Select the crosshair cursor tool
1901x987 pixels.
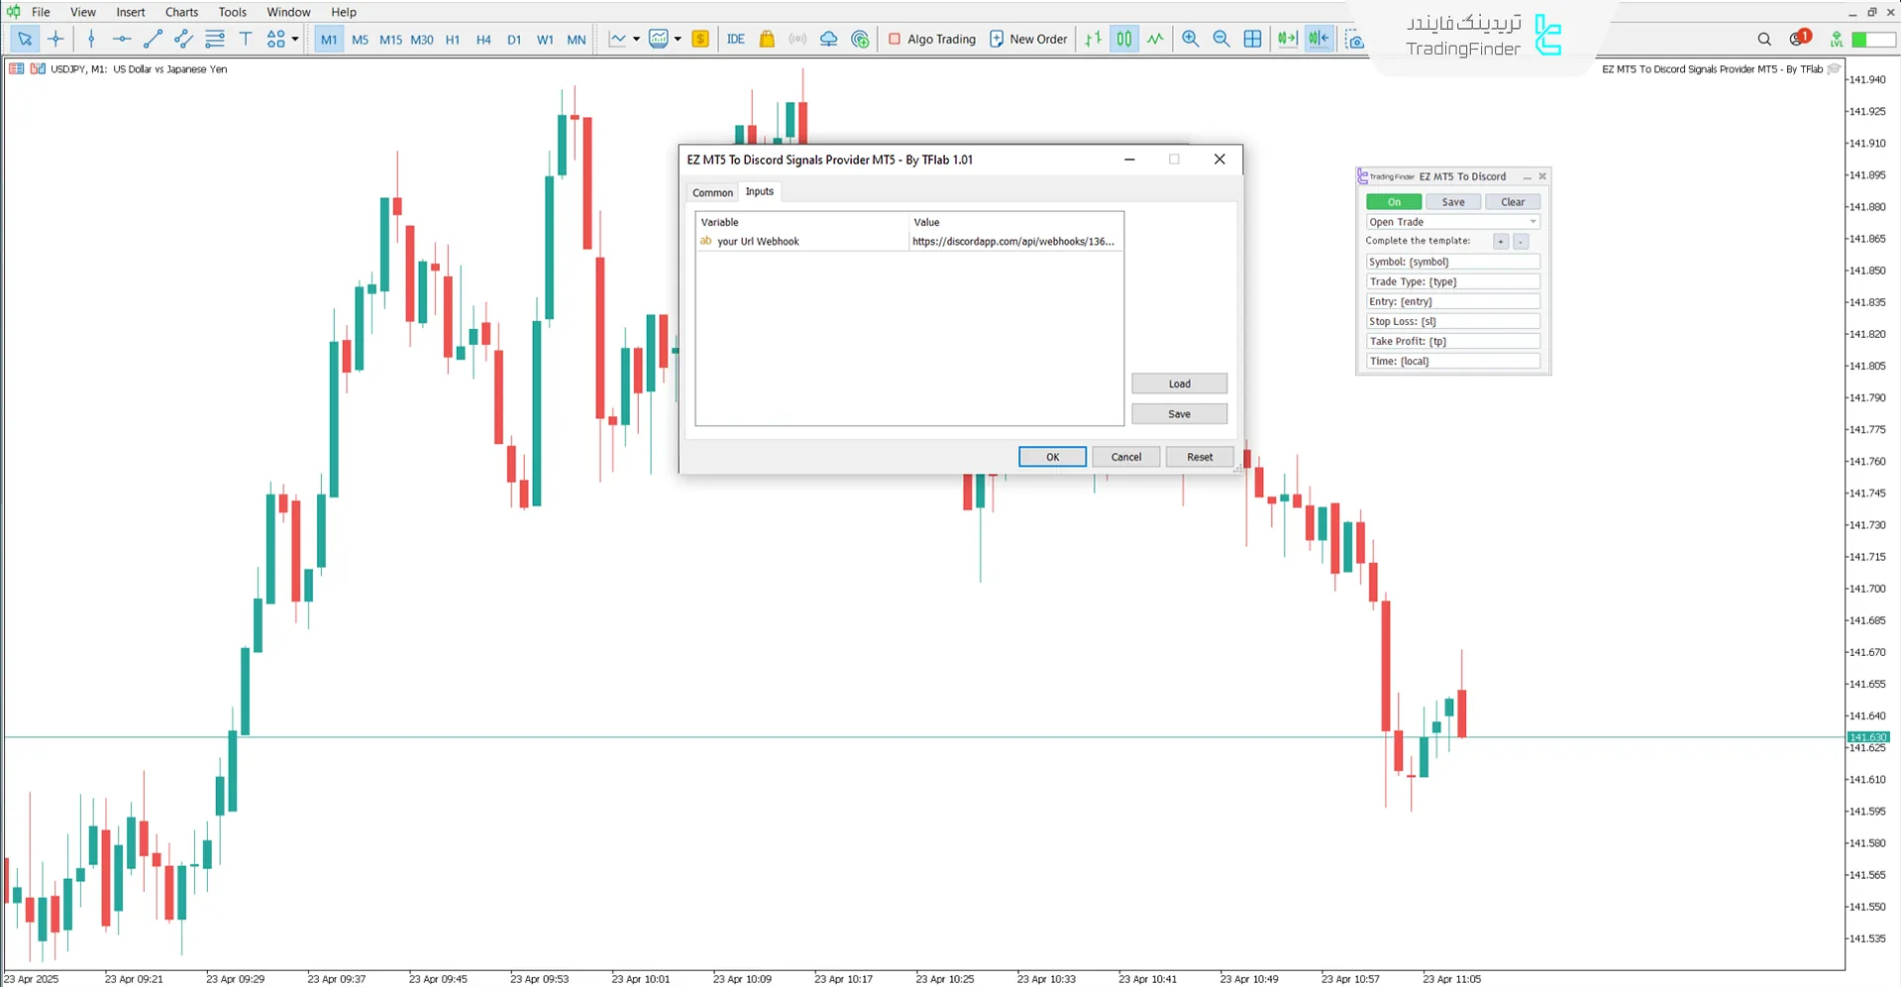pyautogui.click(x=55, y=39)
